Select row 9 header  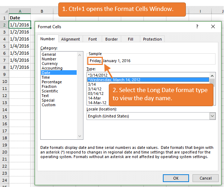4,74
